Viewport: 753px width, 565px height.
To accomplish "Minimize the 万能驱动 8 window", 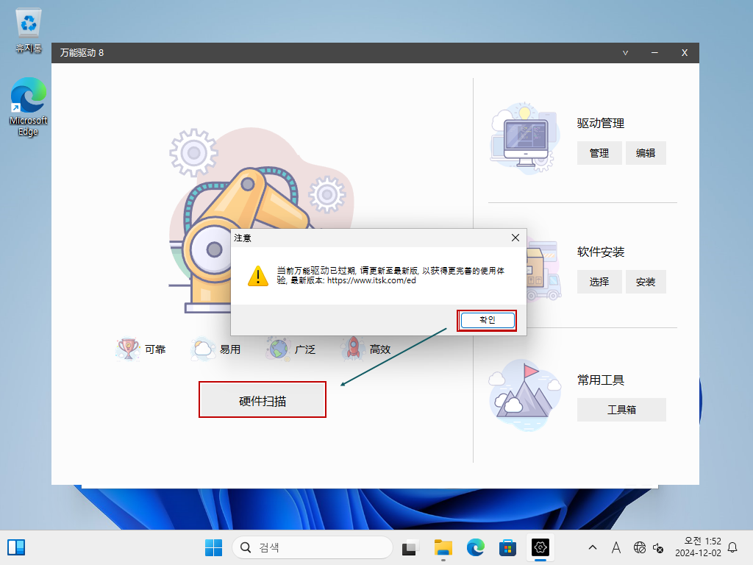I will click(654, 53).
